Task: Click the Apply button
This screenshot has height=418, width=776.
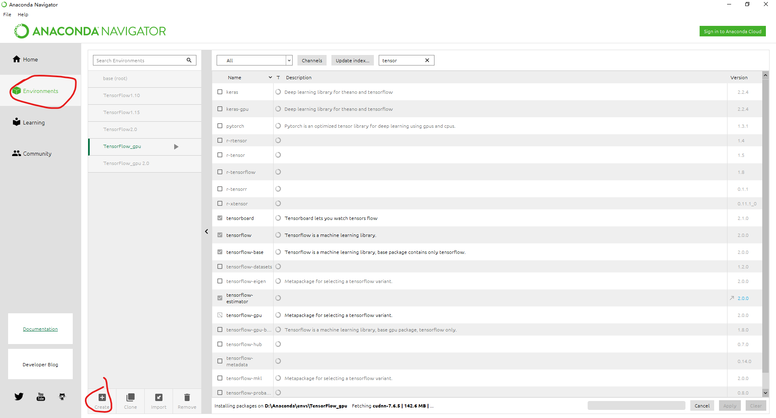Action: (x=730, y=405)
